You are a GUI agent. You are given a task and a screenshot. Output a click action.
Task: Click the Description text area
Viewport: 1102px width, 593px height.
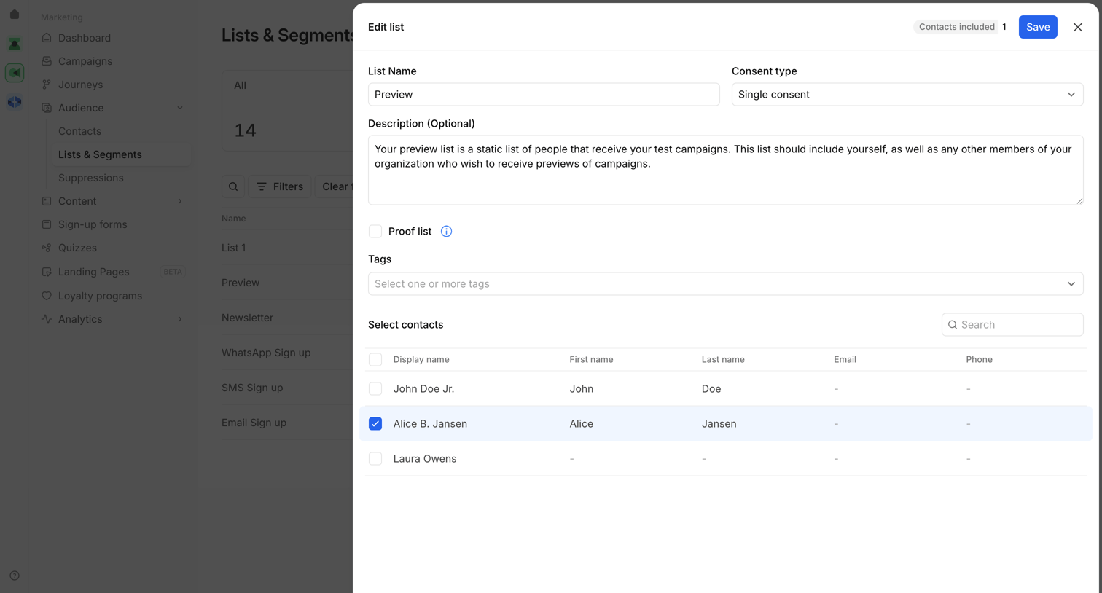[x=725, y=170]
